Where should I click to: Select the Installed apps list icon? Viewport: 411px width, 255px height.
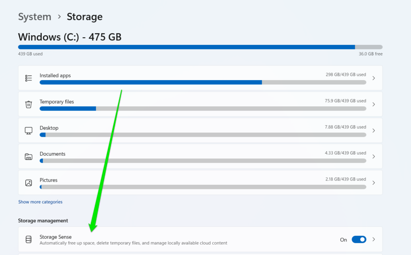[28, 78]
